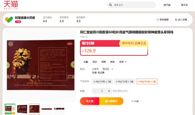This screenshot has height=115, width=195.
Task: Increase quantity with the plus button
Action: click(x=109, y=91)
